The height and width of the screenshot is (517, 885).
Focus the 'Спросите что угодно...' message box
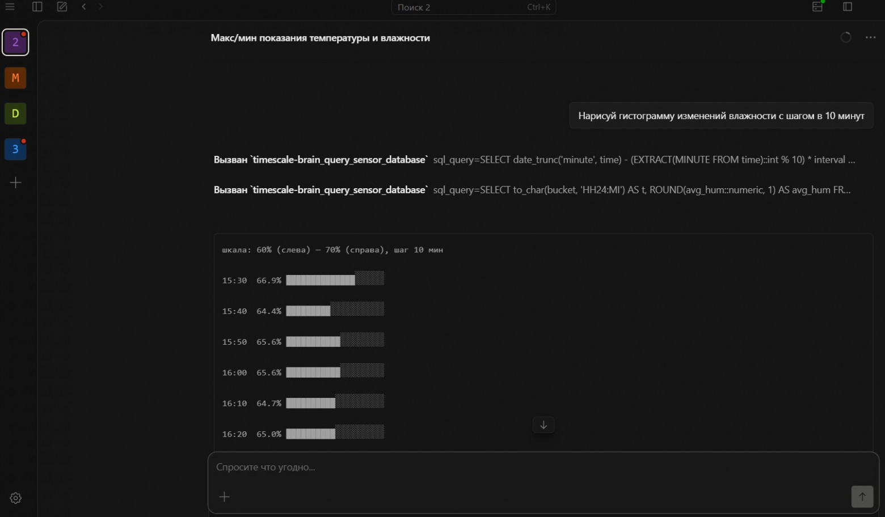tap(543, 467)
